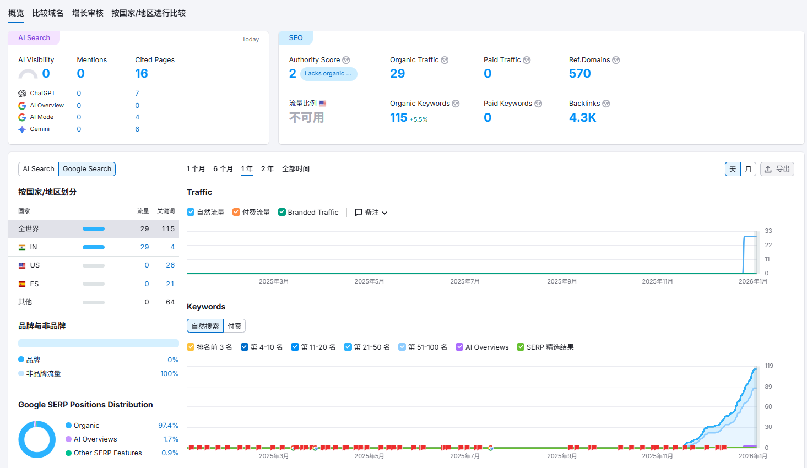
Task: Click the globe icon next to Organic Traffic
Action: pyautogui.click(x=445, y=60)
